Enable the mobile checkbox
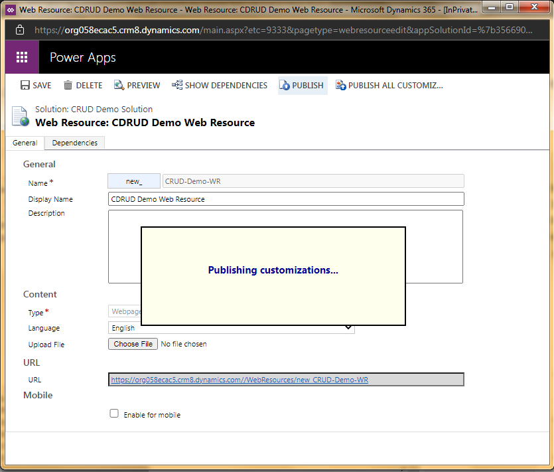The height and width of the screenshot is (472, 554). pyautogui.click(x=114, y=414)
